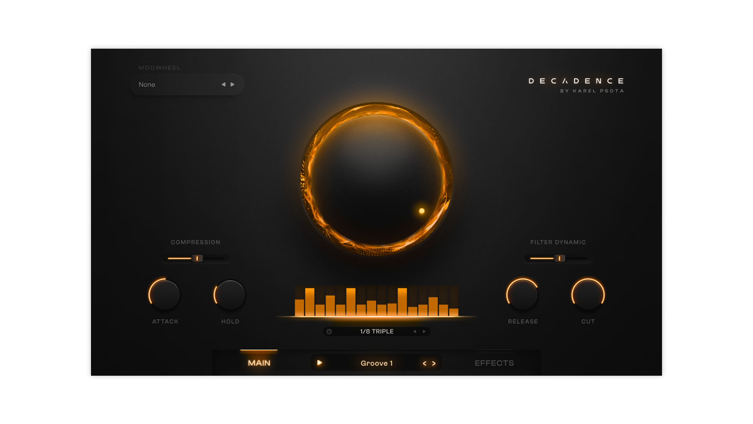Toggle the sequencer power button
The image size is (753, 424).
pyautogui.click(x=329, y=331)
